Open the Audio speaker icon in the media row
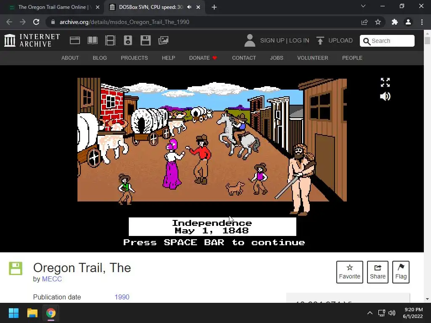Image resolution: width=431 pixels, height=323 pixels. click(128, 40)
